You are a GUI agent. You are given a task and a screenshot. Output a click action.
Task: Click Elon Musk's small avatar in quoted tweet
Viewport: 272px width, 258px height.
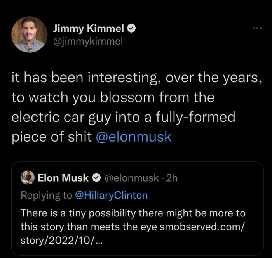click(28, 178)
